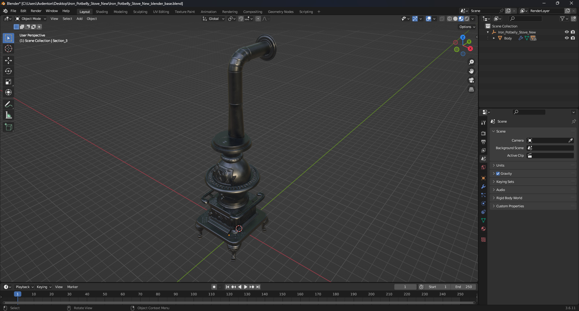This screenshot has height=311, width=579.
Task: Expand the Rigid Body World panel
Action: tap(533, 198)
